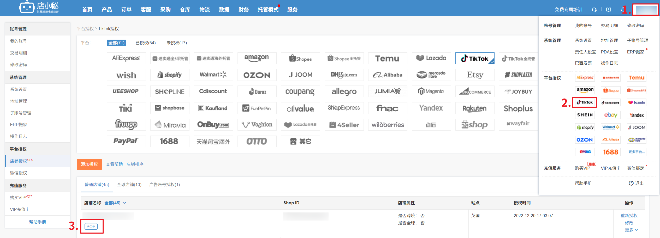Filter platforms by 已授权(54)
This screenshot has height=238, width=660.
click(146, 43)
